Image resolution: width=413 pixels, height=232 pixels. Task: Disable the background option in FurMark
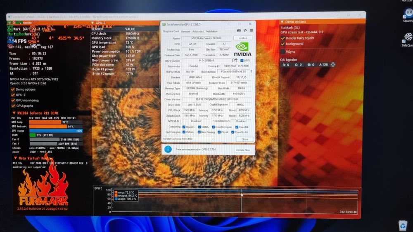coord(283,44)
